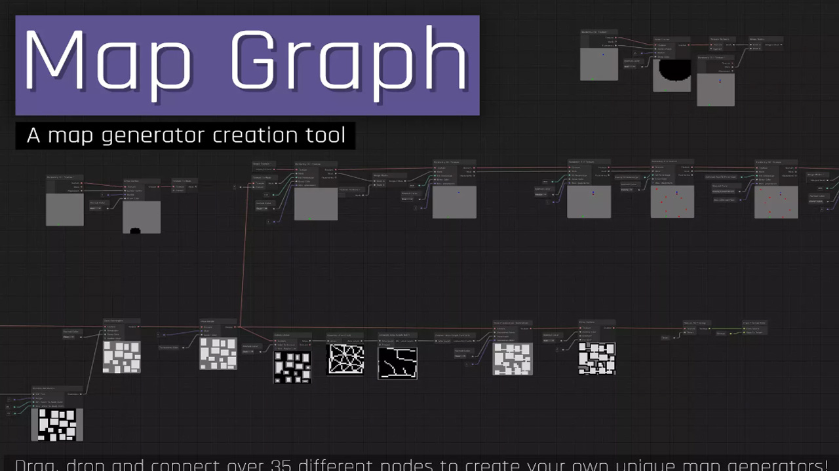
Task: Select the black preview with white room rectangles
Action: (x=293, y=367)
